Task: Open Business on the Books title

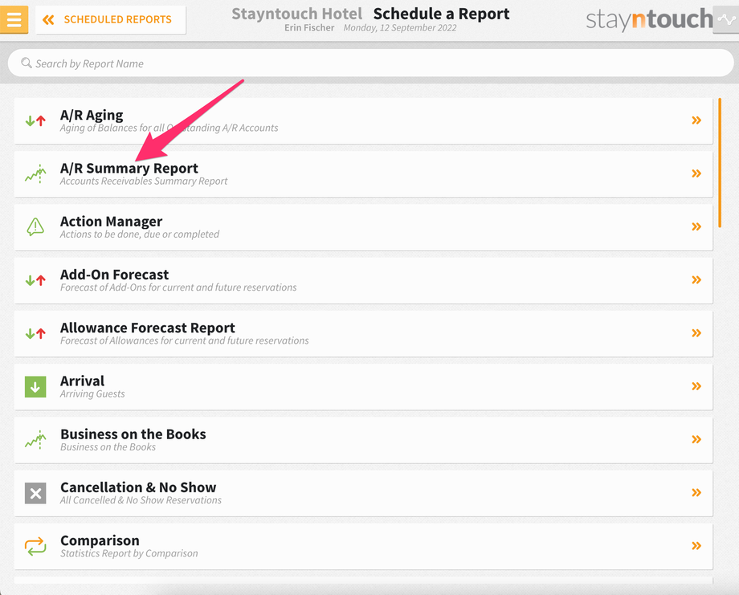Action: point(133,434)
